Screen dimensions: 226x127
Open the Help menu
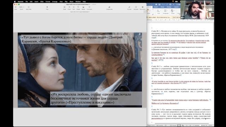pyautogui.click(x=84, y=1)
